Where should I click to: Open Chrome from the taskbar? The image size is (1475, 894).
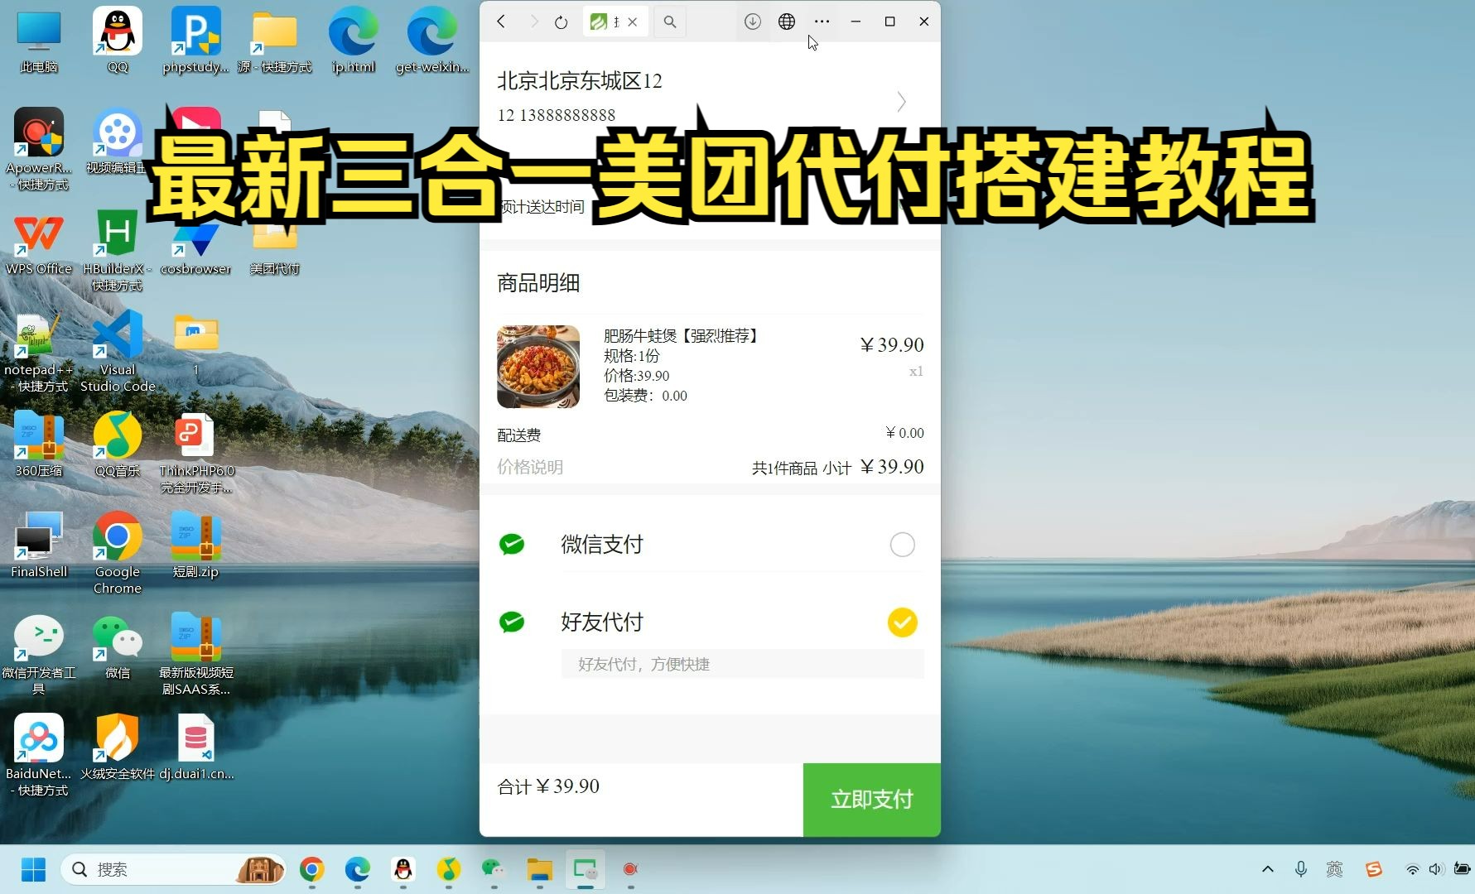pos(312,869)
